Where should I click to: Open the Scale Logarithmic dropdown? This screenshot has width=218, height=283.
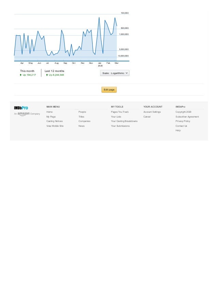point(115,73)
